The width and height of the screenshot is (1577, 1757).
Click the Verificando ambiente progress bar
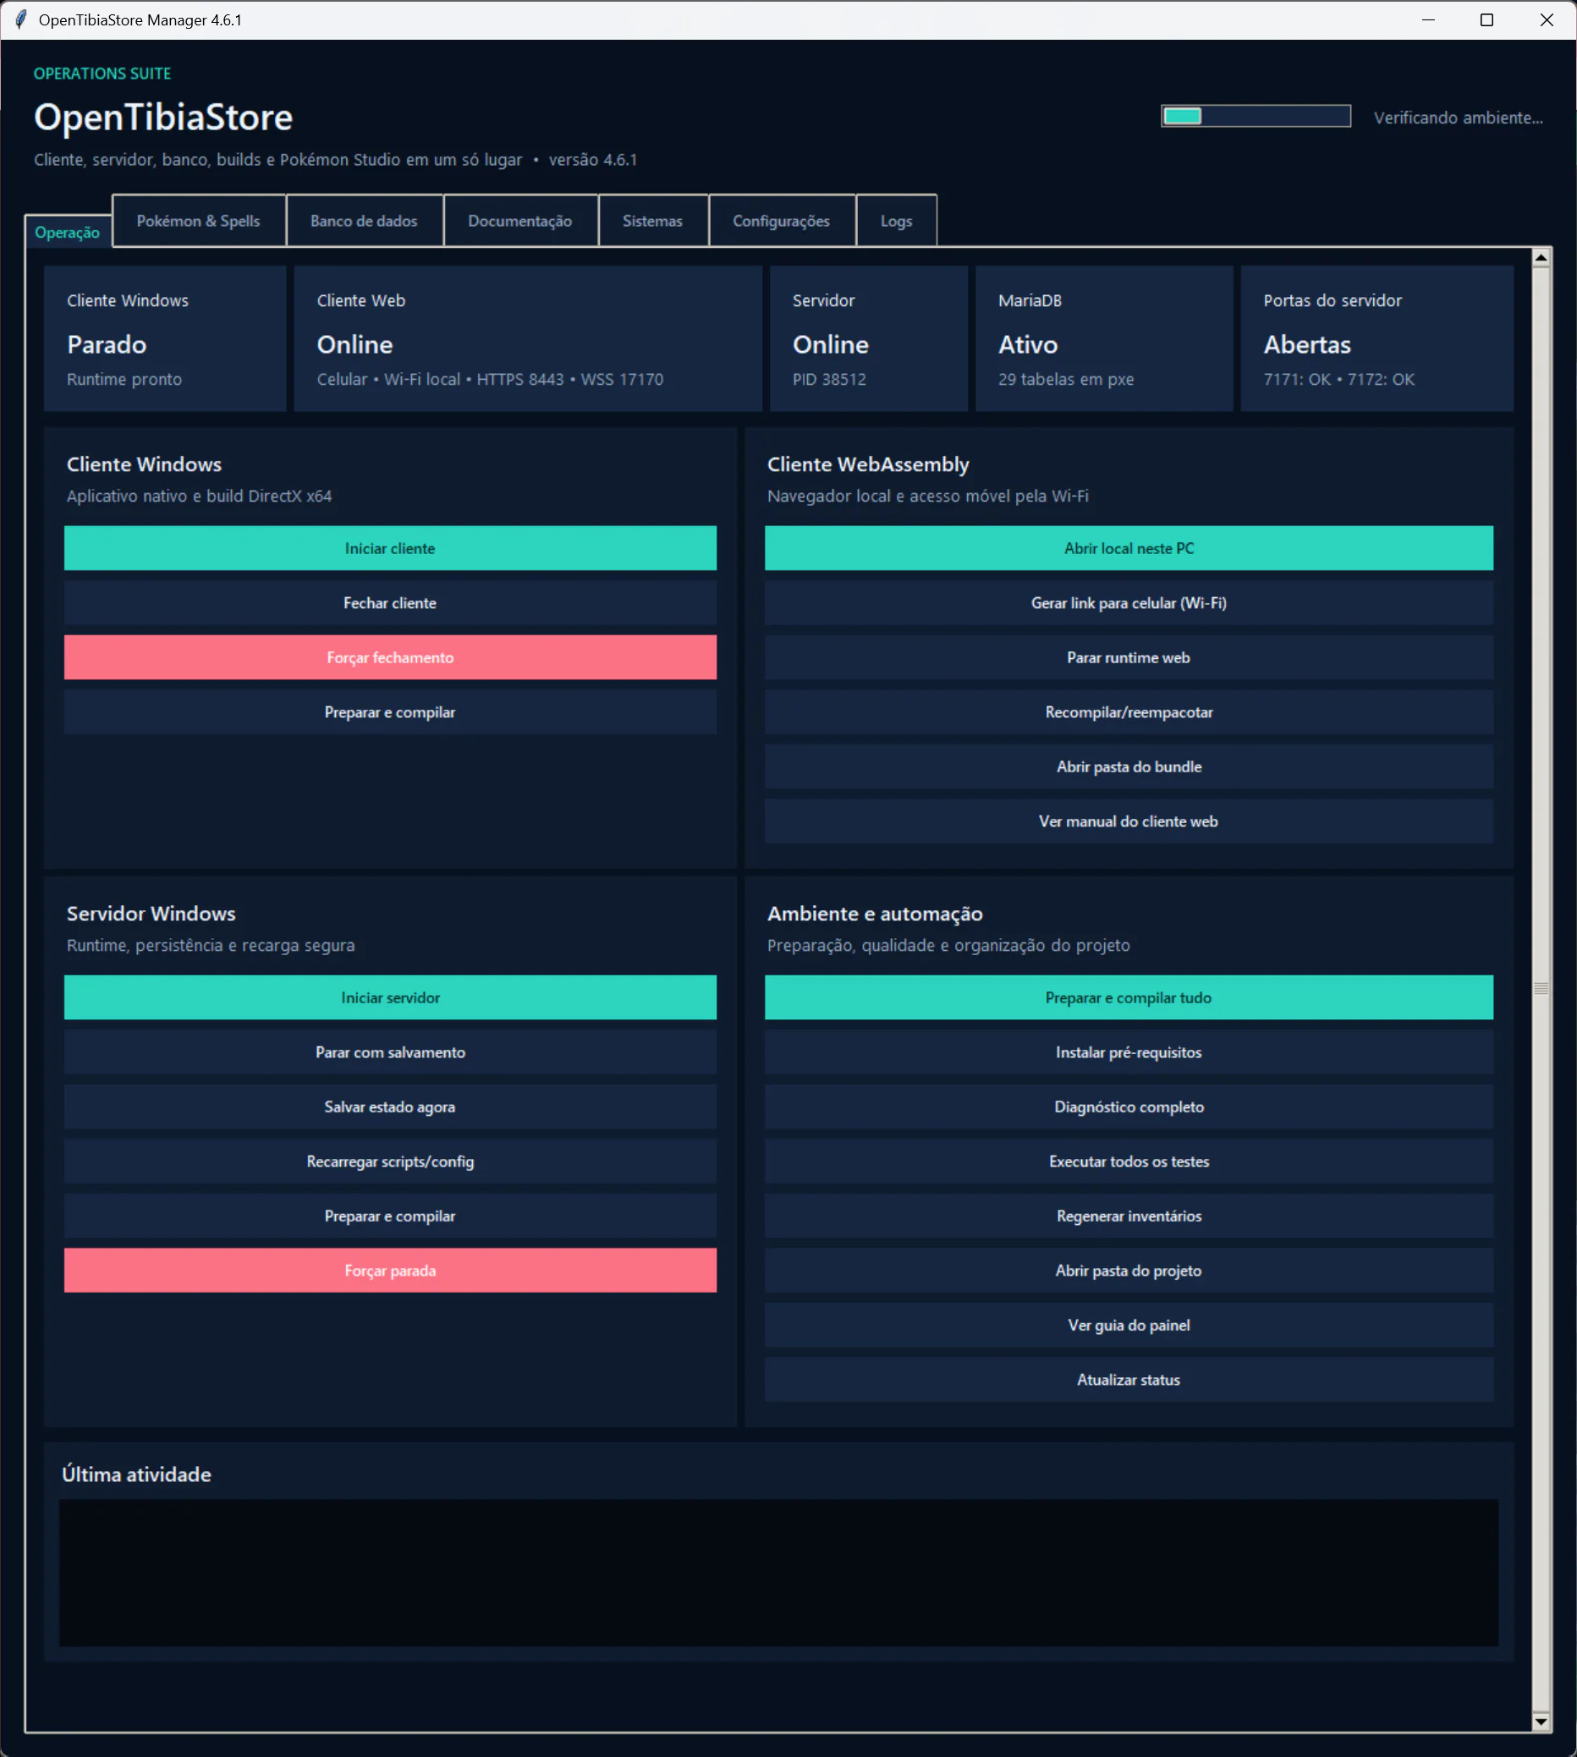tap(1256, 116)
